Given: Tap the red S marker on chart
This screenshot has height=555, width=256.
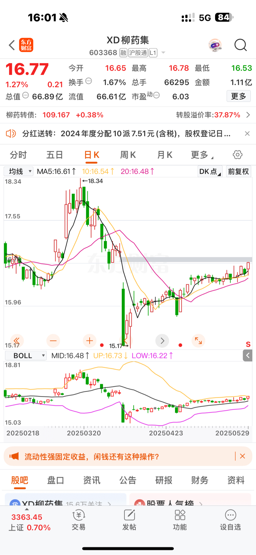Looking at the screenshot, I should click(x=248, y=344).
